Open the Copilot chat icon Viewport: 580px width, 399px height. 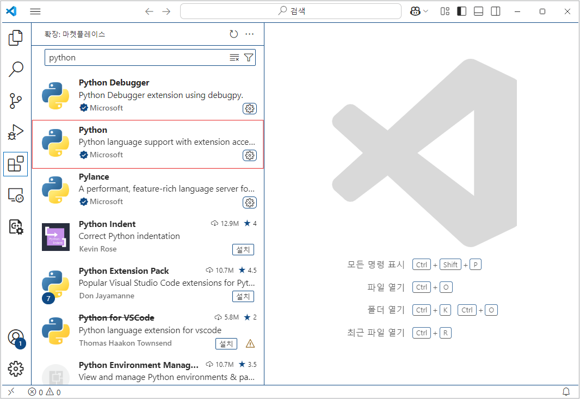(x=415, y=11)
